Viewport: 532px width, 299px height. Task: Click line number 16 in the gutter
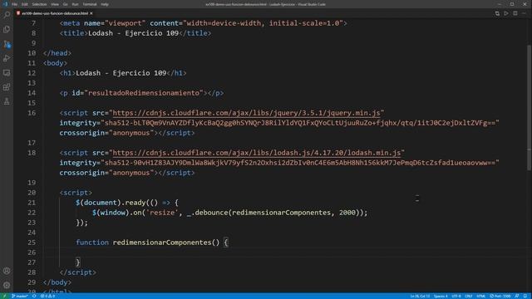32,113
